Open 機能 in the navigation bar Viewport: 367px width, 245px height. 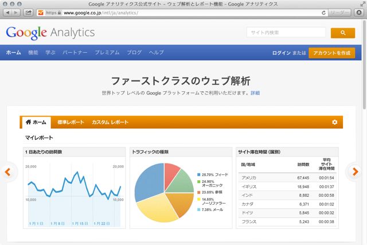coord(33,52)
